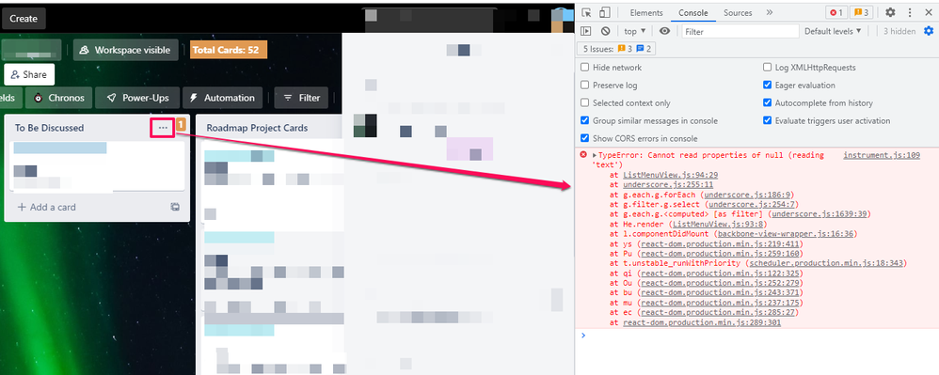The width and height of the screenshot is (939, 375).
Task: Activate the inspect element picker icon
Action: [x=586, y=12]
